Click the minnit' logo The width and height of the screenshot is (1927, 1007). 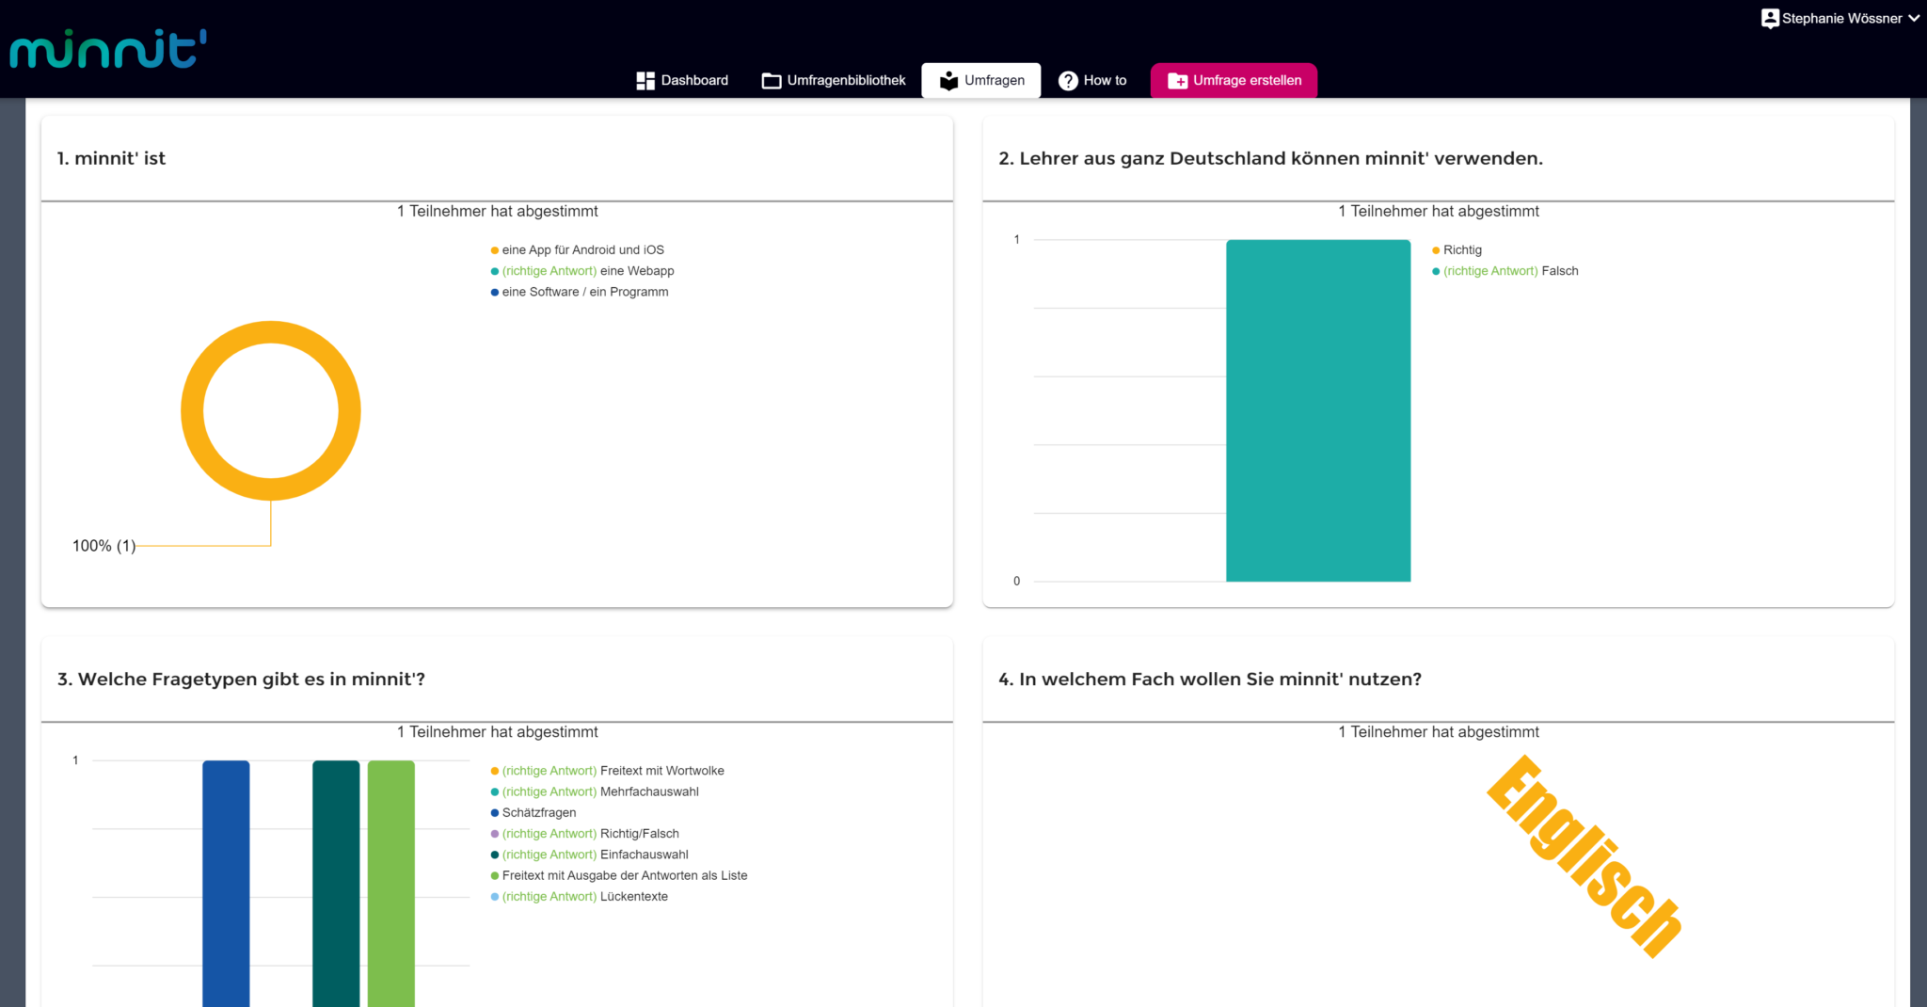[x=108, y=49]
